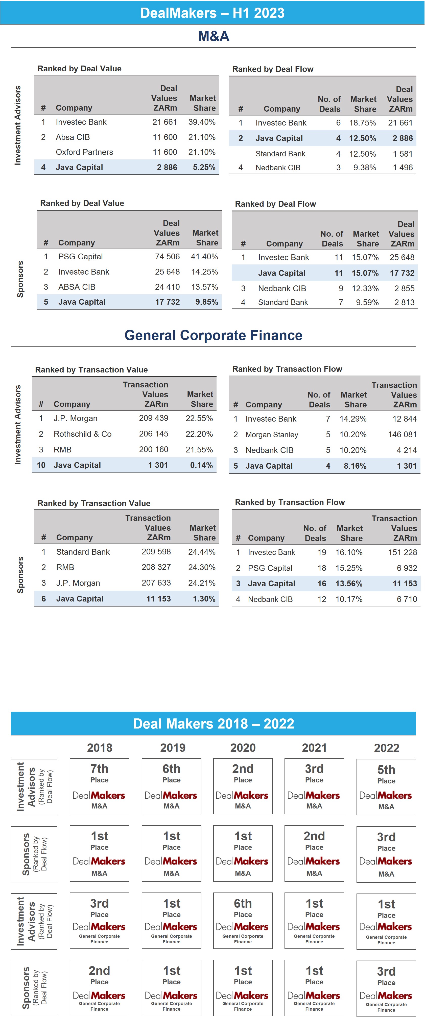
Task: Select the Morgan Stanley transaction flow row
Action: (325, 434)
